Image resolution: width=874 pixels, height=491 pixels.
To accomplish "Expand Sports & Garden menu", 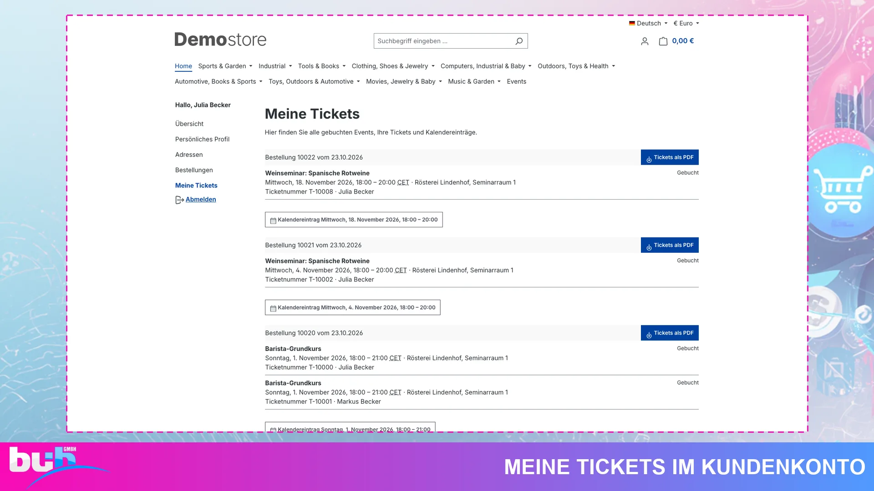I will [x=225, y=66].
